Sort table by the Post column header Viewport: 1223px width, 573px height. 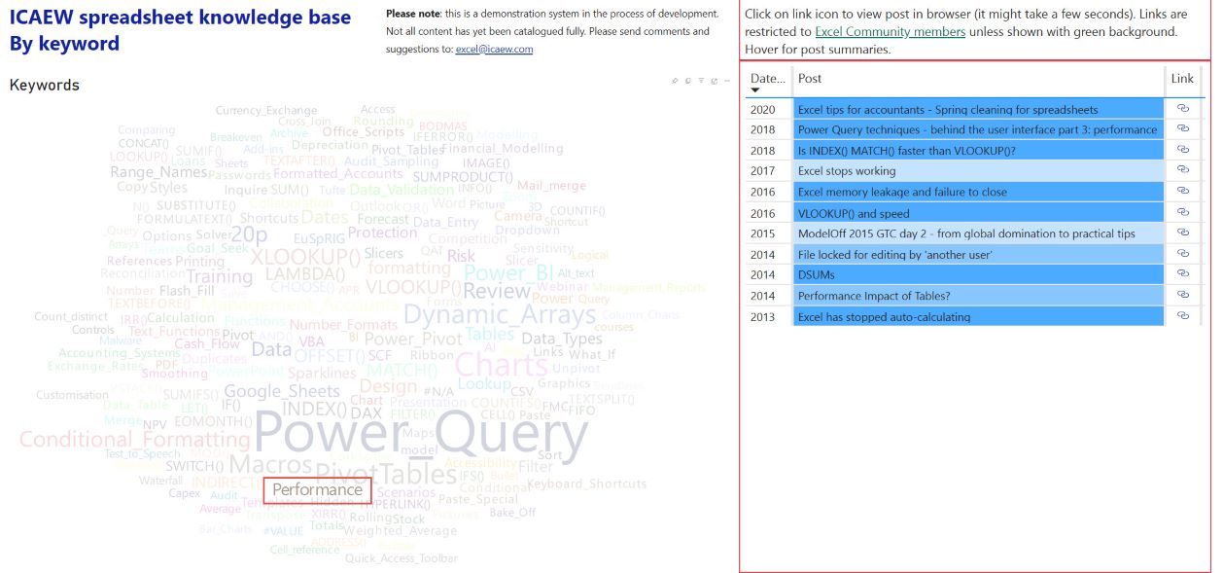(809, 79)
